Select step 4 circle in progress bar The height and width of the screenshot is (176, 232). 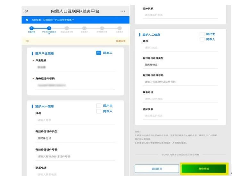(84, 28)
